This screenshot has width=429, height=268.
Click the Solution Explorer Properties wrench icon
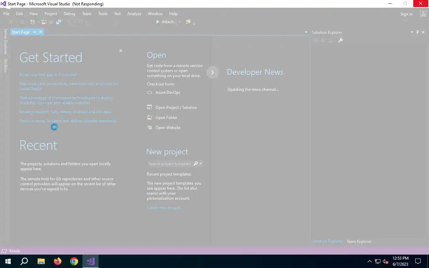click(341, 40)
